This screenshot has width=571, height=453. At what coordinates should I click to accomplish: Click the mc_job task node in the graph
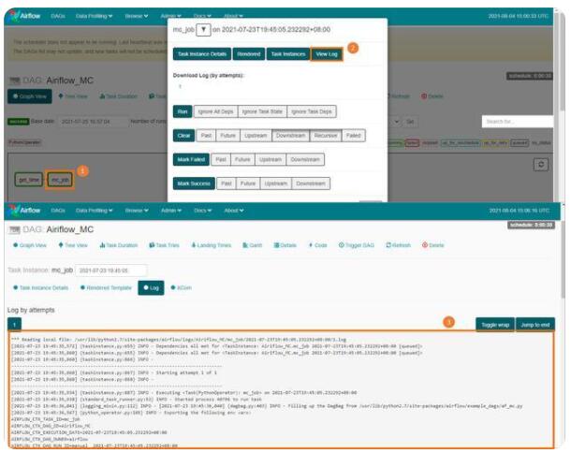(x=60, y=180)
